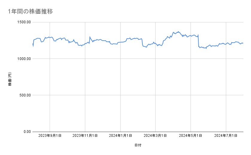Select the 2024年7月1日 date label

tap(226, 136)
